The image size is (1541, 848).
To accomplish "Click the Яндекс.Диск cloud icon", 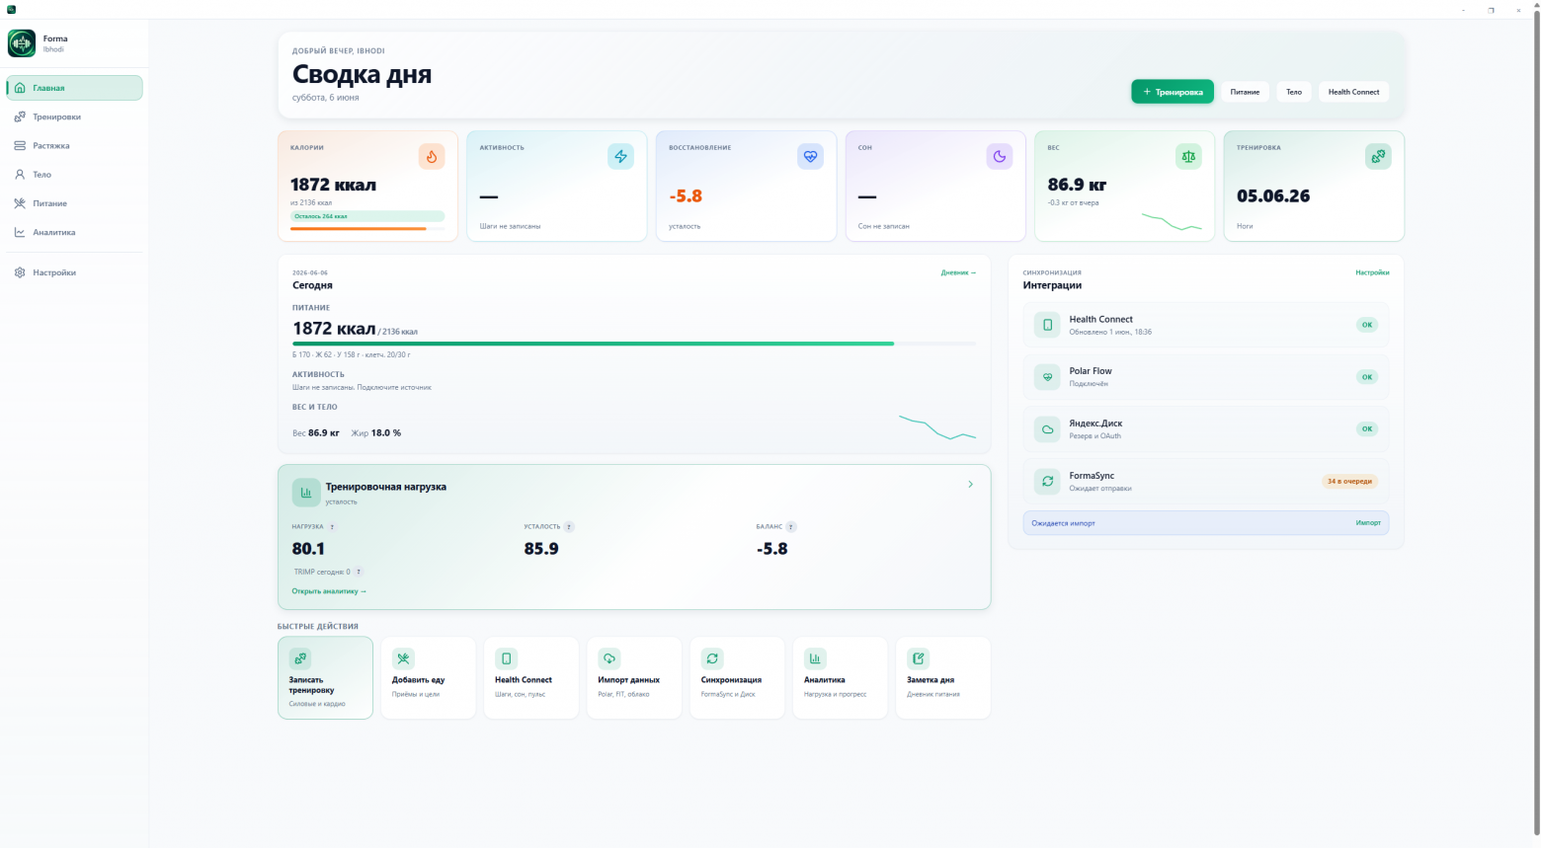I will click(1047, 428).
